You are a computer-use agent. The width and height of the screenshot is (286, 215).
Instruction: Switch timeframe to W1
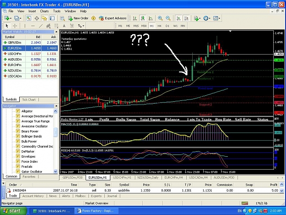tap(175, 26)
